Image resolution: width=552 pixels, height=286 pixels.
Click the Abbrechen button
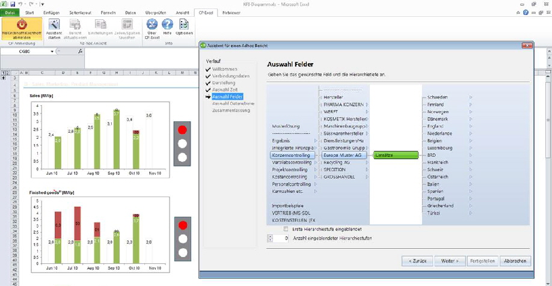[x=515, y=261]
